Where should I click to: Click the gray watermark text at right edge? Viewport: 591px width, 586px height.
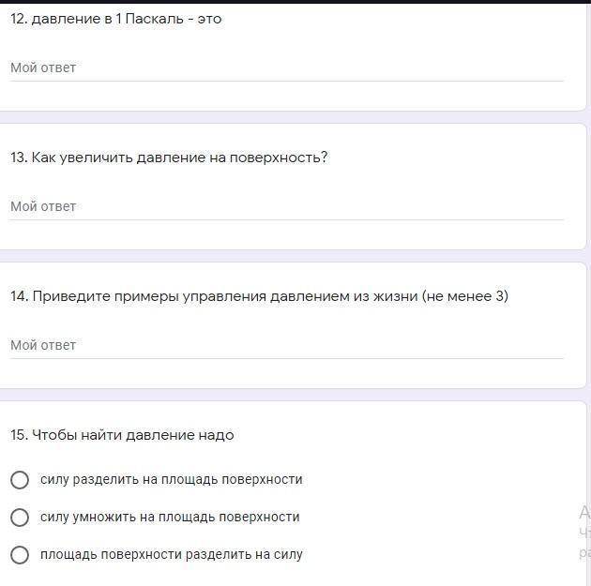(583, 532)
